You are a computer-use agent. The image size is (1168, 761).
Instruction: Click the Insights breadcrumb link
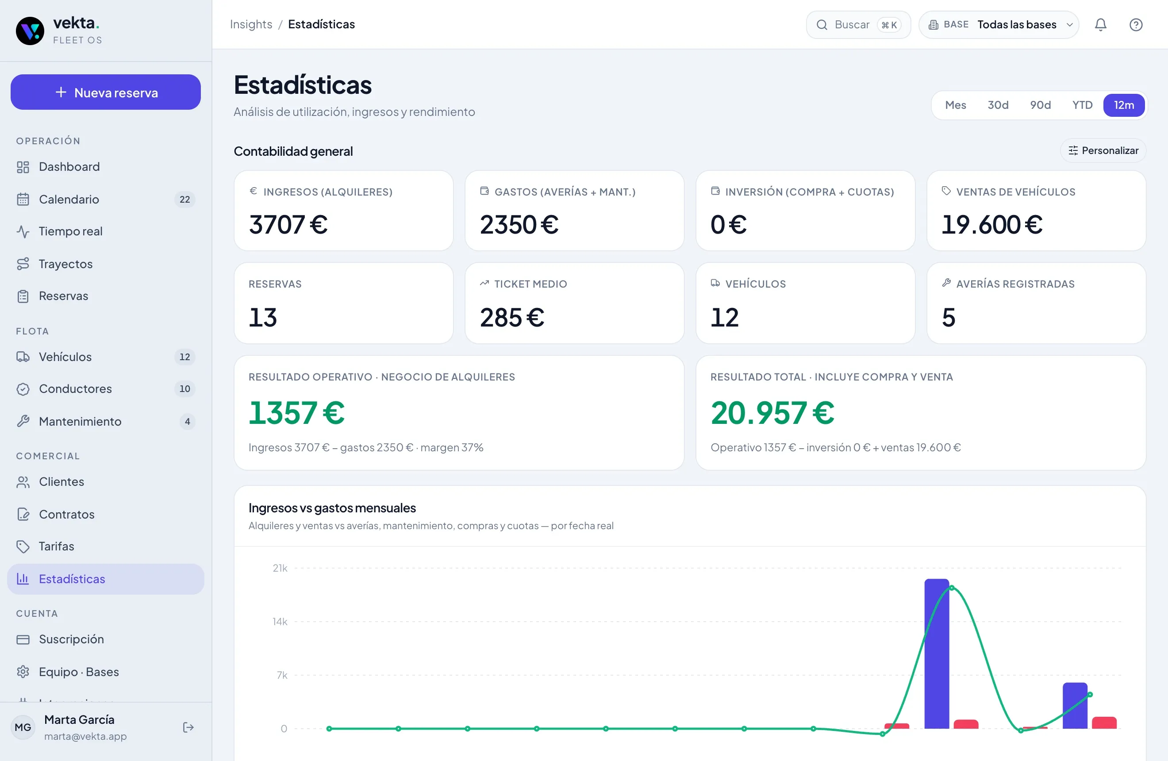pyautogui.click(x=251, y=24)
